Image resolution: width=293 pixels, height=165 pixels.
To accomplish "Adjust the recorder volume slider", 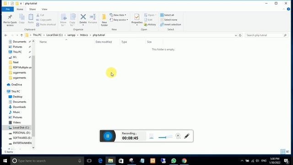I will (165, 137).
